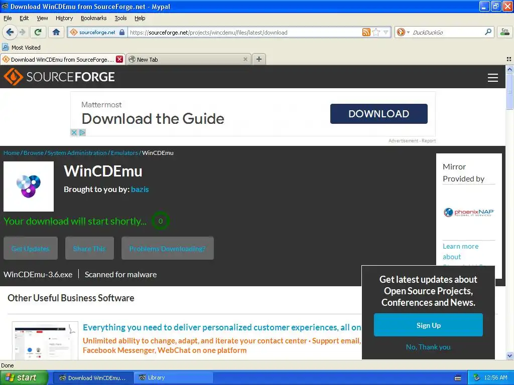Open the Tools menu

click(120, 18)
